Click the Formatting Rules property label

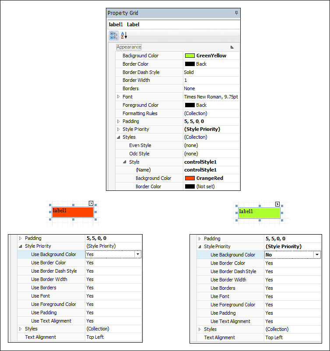[x=140, y=113]
